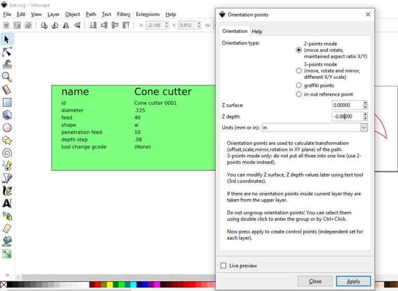Screen dimensions: 398x291
Task: Click Select all objects toolbar icon
Action: click(x=6, y=25)
